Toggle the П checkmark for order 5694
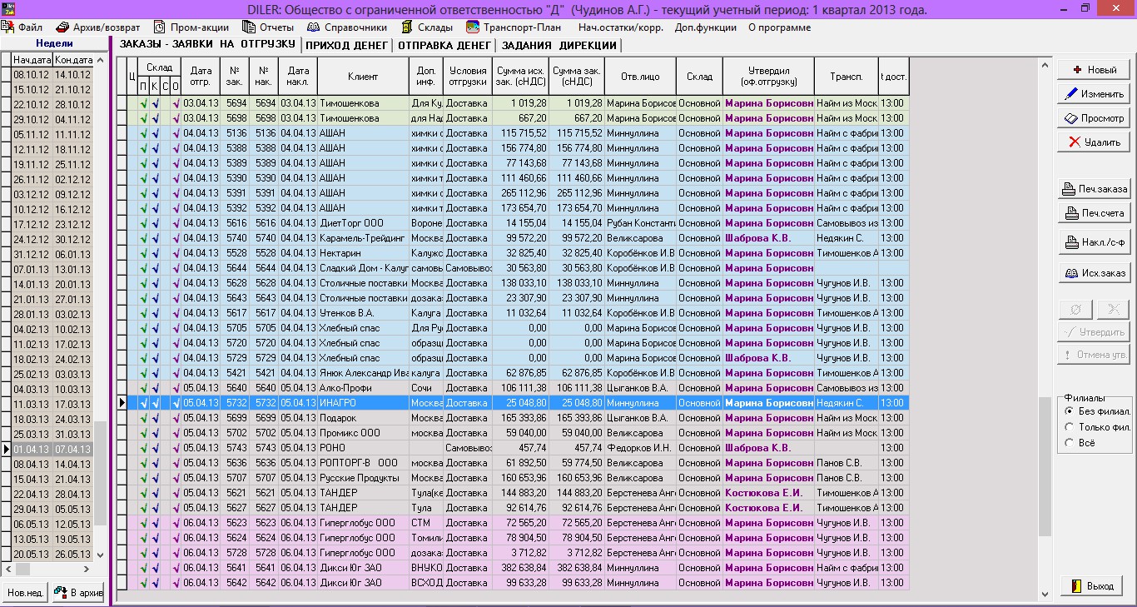Image resolution: width=1137 pixels, height=607 pixels. (x=144, y=103)
